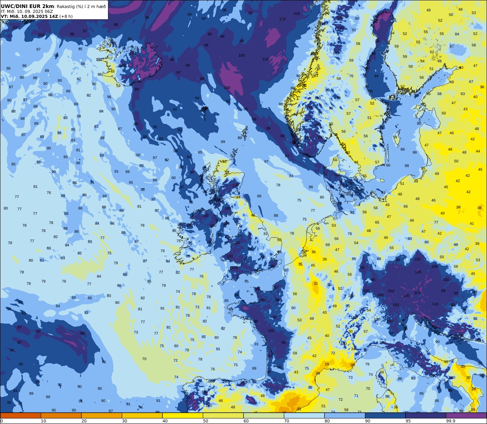Click the '40' tick label on the color scale
The image size is (487, 424).
(x=165, y=421)
